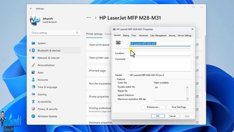Click the AfhamPc account avatar
234x132 pixels.
tap(35, 20)
